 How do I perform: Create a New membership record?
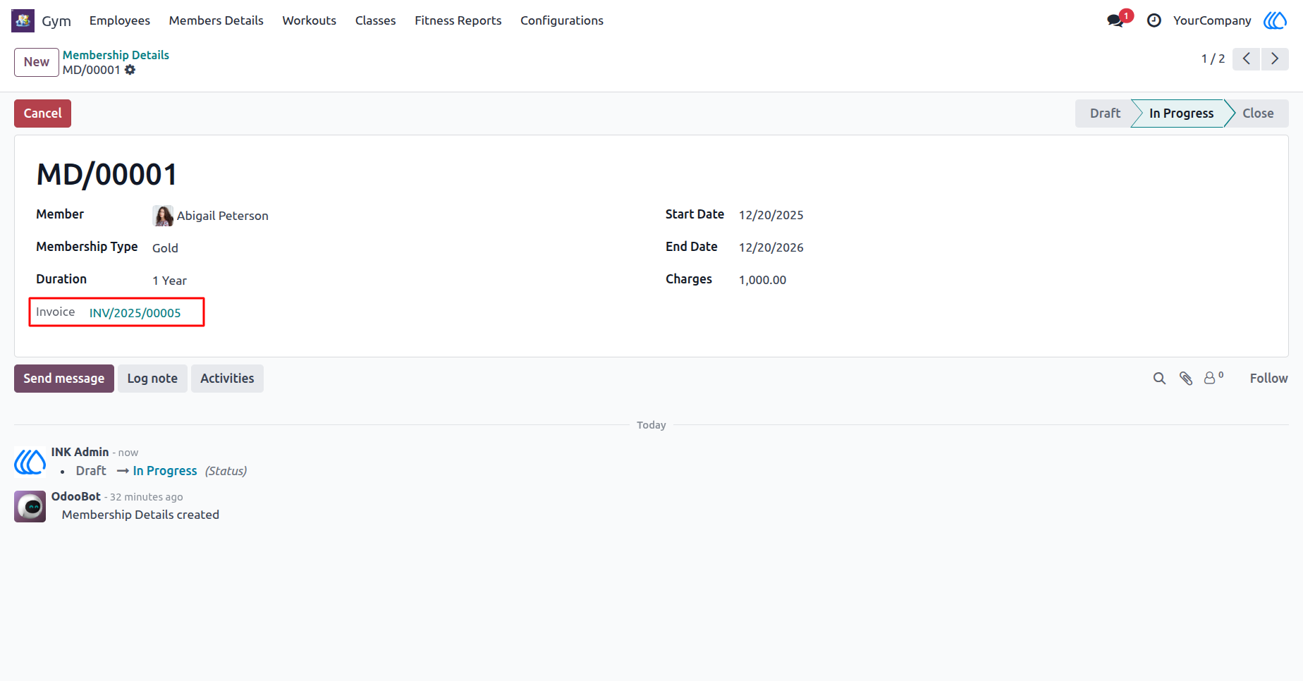(37, 62)
